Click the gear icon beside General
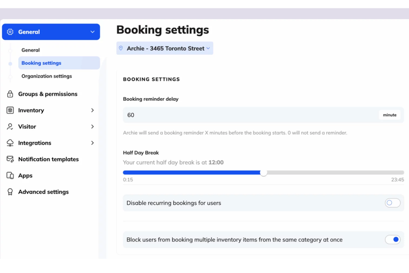 point(10,32)
